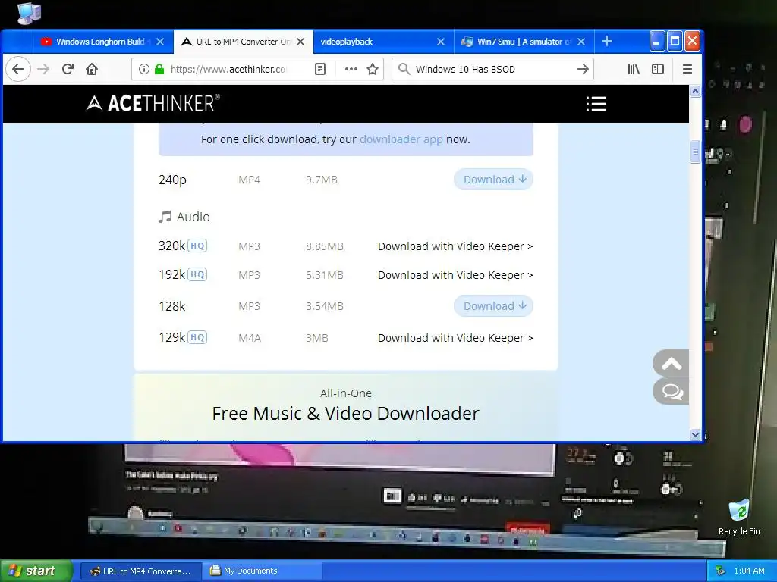Click the 8.85MB file size text
This screenshot has width=777, height=582.
click(325, 246)
